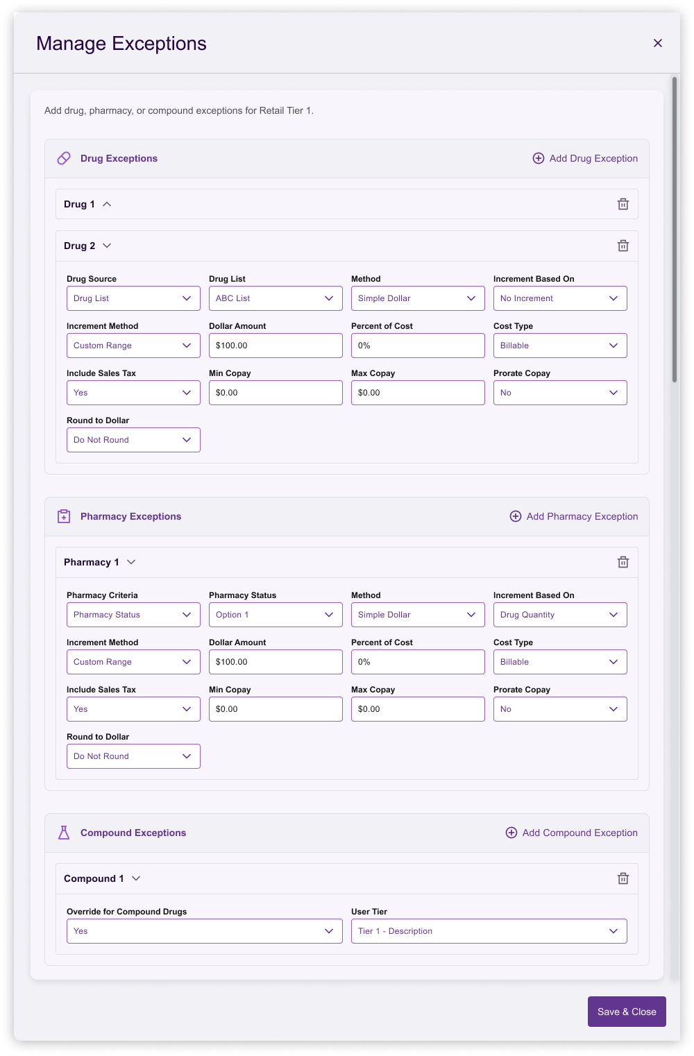Open Drug 2 Increment Based On dropdown
Screen dimensions: 694x1056
(x=560, y=298)
